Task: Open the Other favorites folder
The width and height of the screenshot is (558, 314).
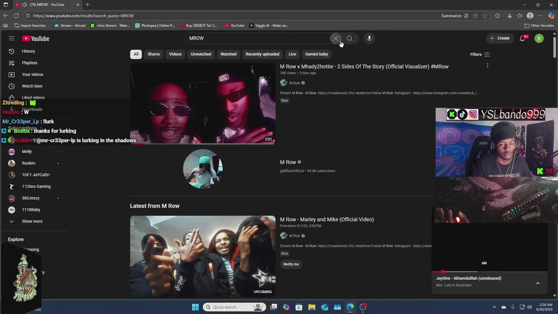Action: 539,26
